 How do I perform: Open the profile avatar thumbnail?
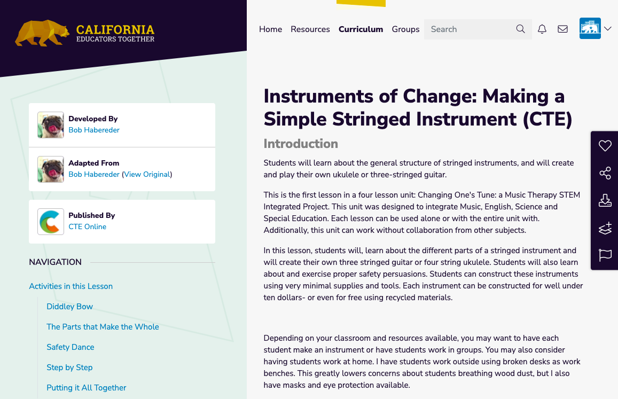click(590, 28)
